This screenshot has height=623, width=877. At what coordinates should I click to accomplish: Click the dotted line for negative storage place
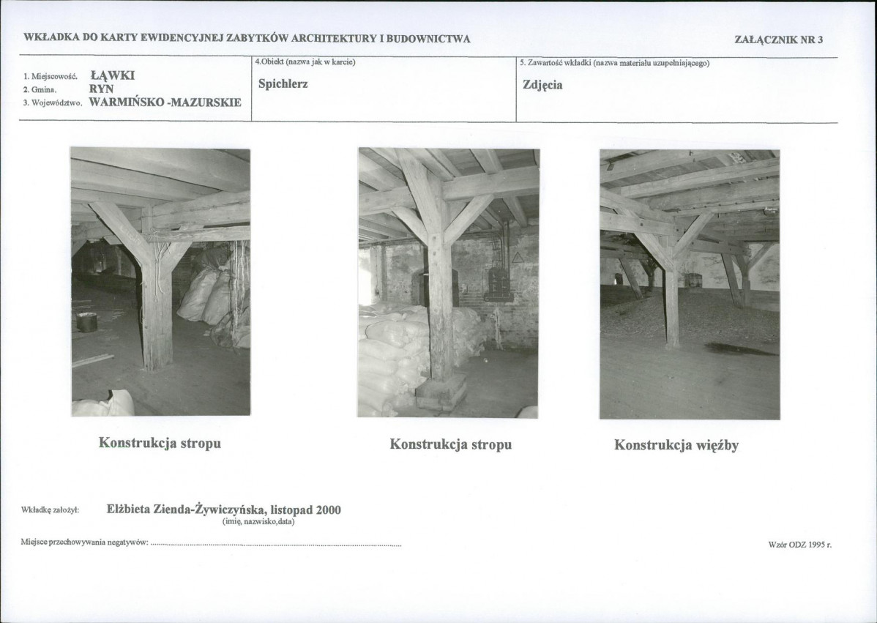(276, 544)
